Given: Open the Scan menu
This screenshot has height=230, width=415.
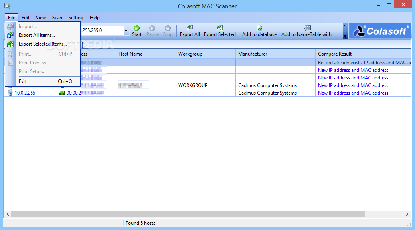Looking at the screenshot, I should 57,18.
